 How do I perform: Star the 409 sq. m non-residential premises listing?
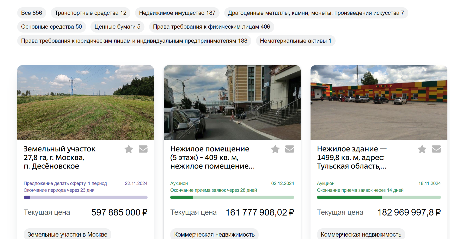pyautogui.click(x=275, y=149)
